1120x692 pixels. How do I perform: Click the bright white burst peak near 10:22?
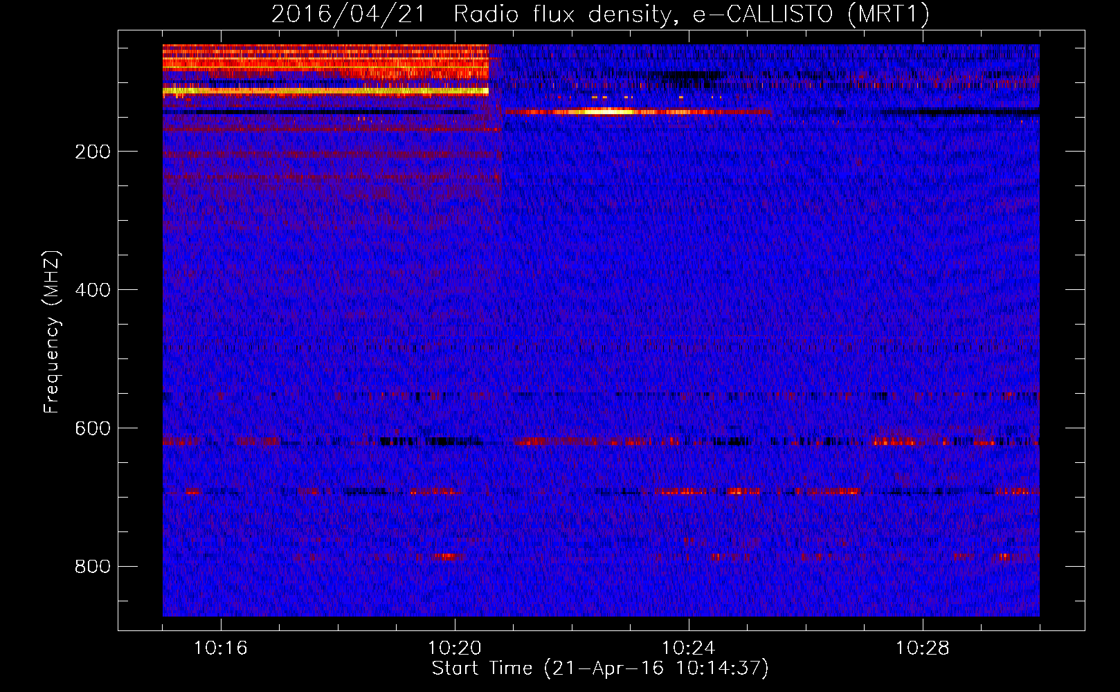click(x=606, y=111)
